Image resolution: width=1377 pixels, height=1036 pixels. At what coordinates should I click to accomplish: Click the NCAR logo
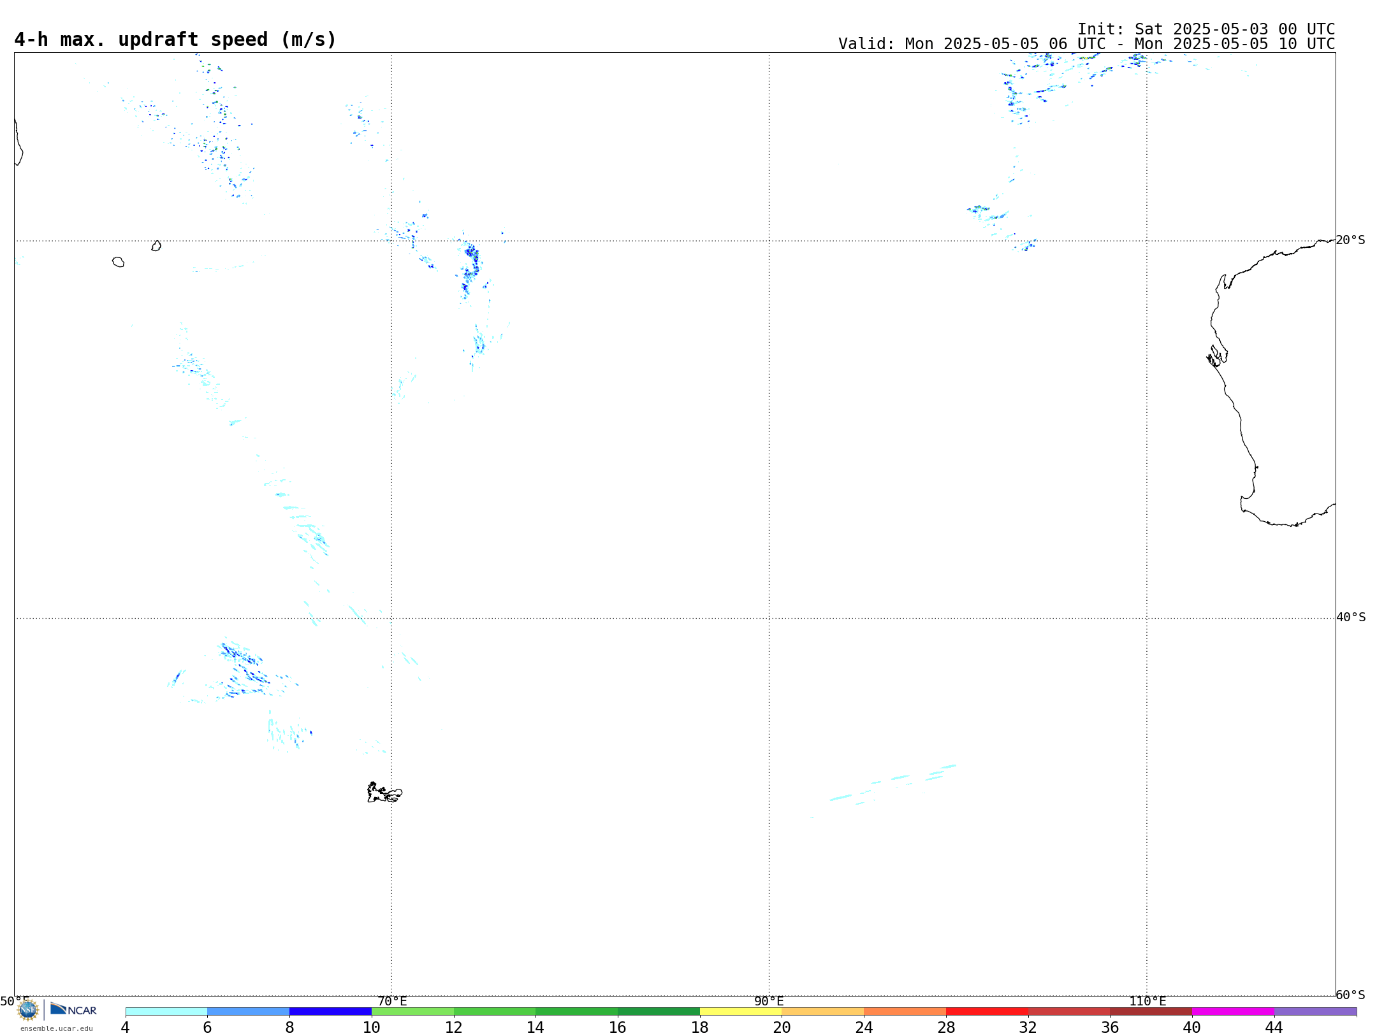73,1009
